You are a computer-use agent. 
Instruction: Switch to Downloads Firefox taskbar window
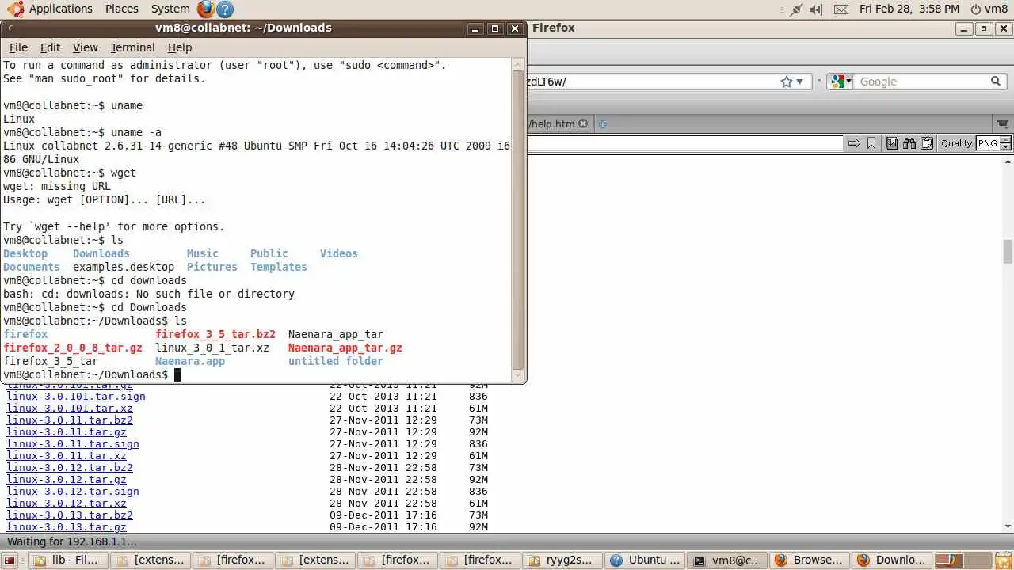(891, 560)
